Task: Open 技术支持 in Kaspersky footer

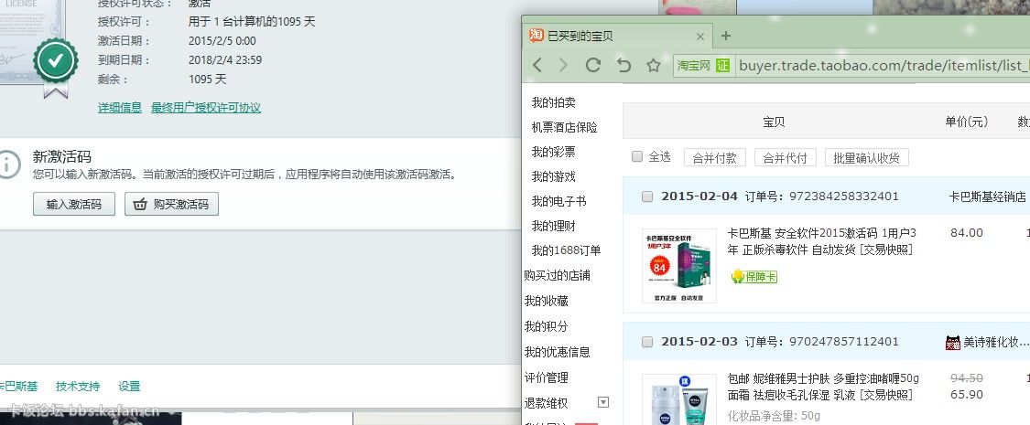Action: [78, 387]
